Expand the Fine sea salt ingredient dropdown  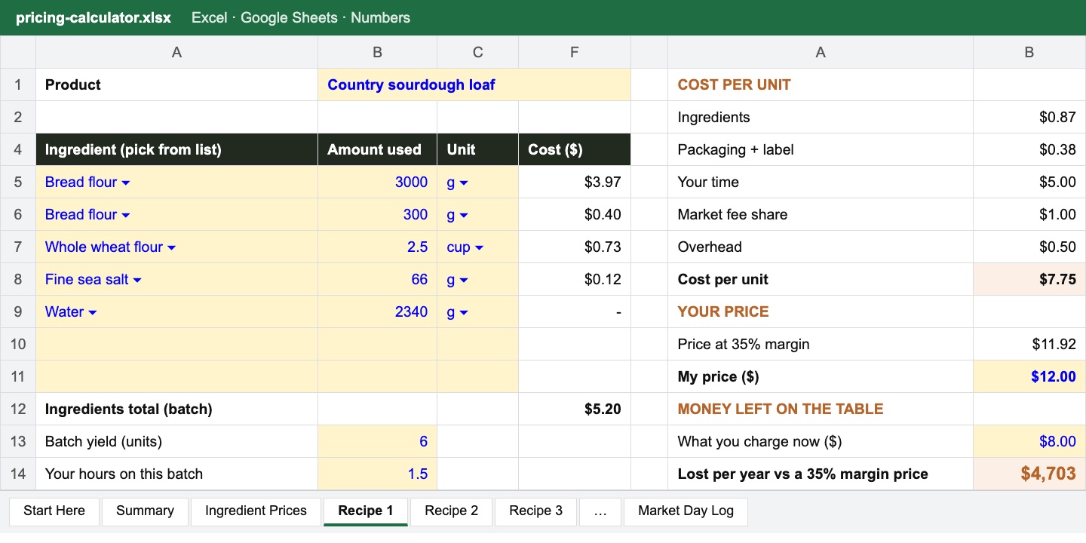click(x=137, y=280)
